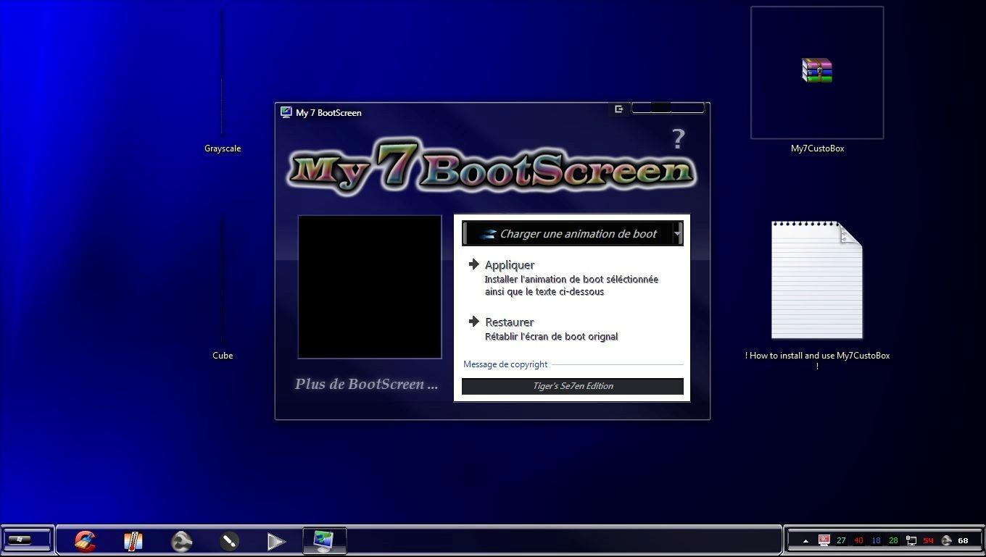986x557 pixels.
Task: Select the How to install text file icon
Action: pos(817,280)
